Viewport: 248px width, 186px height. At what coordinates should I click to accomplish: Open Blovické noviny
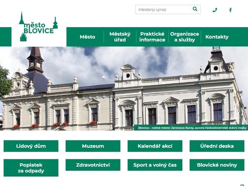[x=217, y=165]
